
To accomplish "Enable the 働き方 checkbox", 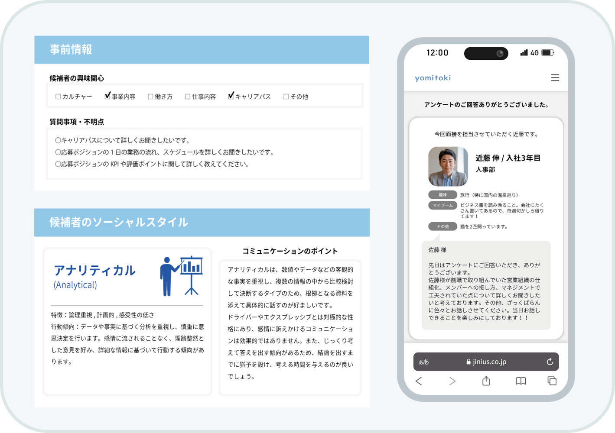I will (x=150, y=97).
